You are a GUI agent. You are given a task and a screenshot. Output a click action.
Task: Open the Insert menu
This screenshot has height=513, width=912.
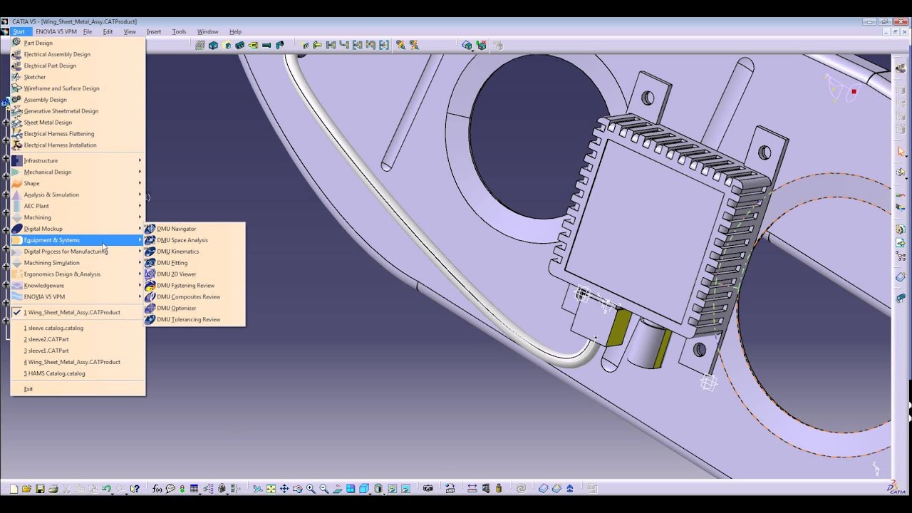pos(154,31)
